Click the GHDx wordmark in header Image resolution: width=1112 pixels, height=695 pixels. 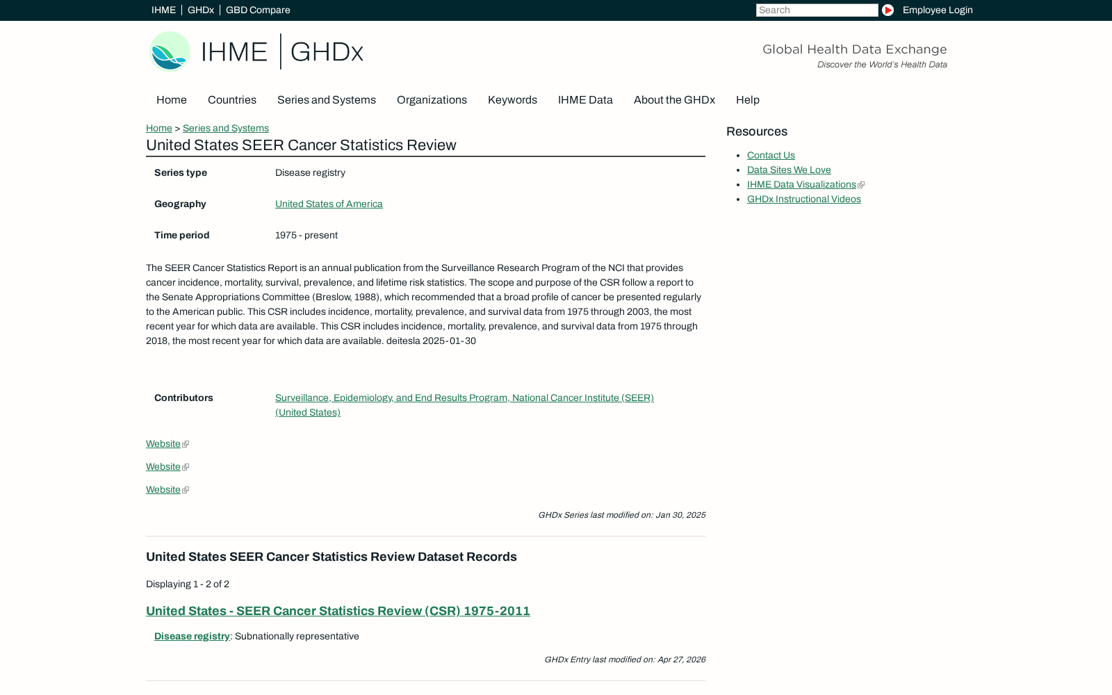327,52
